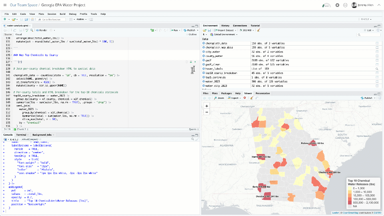
Task: Click the Render button
Action: click(x=42, y=30)
